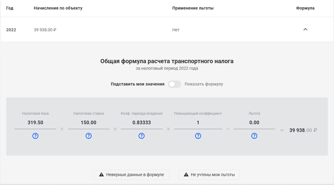The image size is (334, 185).
Task: Click warning icon in Не учтены льготы button
Action: (186, 175)
